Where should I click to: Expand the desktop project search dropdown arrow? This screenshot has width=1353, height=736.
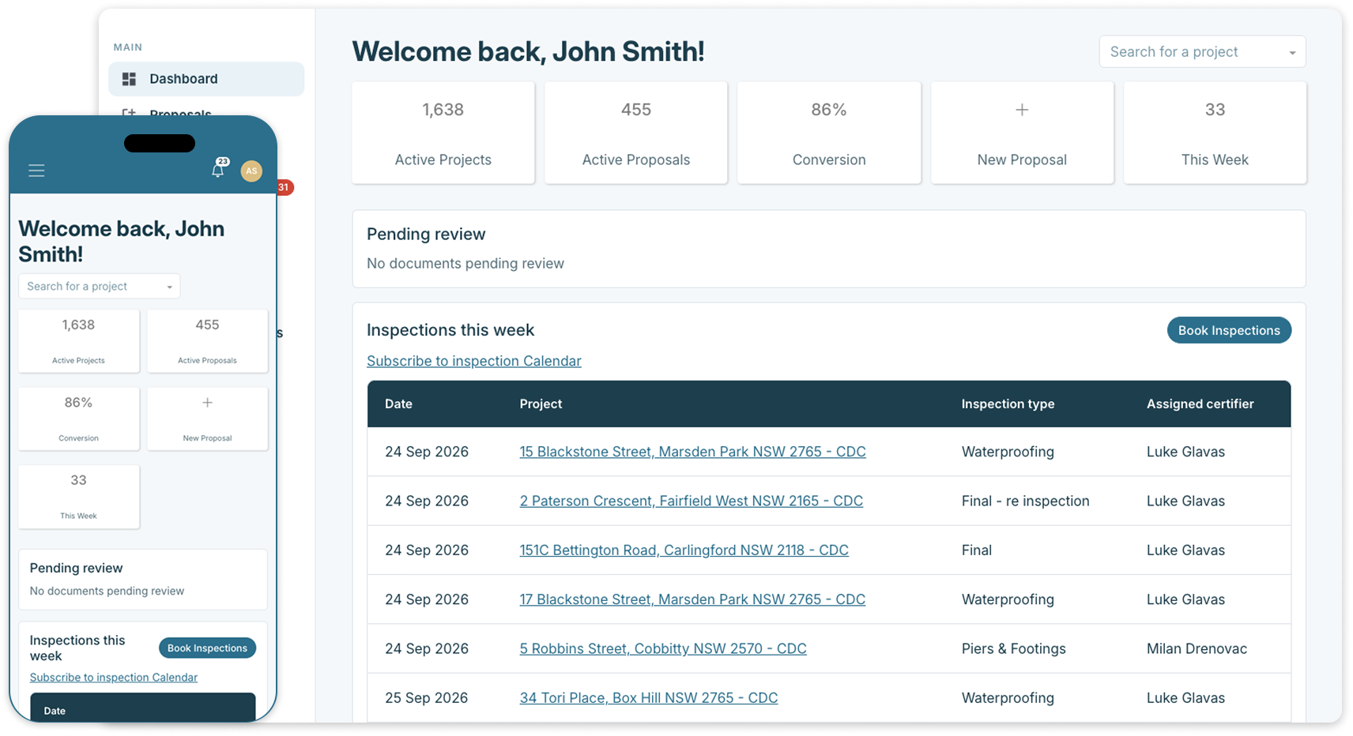(x=1292, y=53)
